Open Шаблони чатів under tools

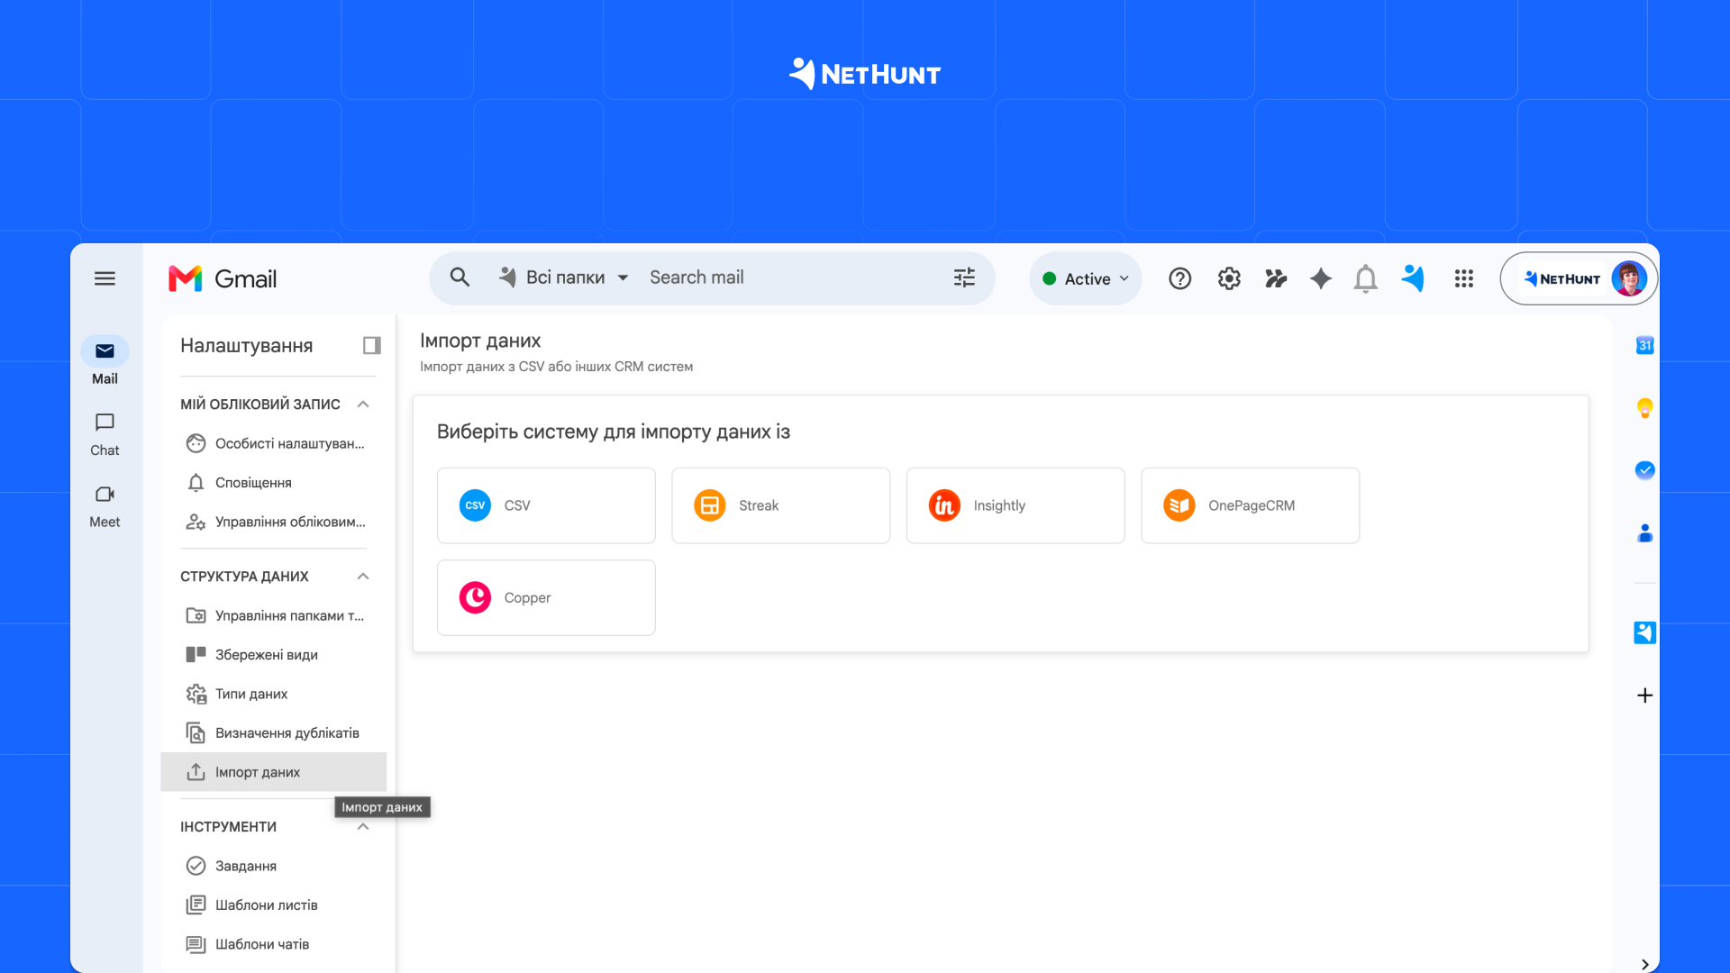(x=274, y=944)
